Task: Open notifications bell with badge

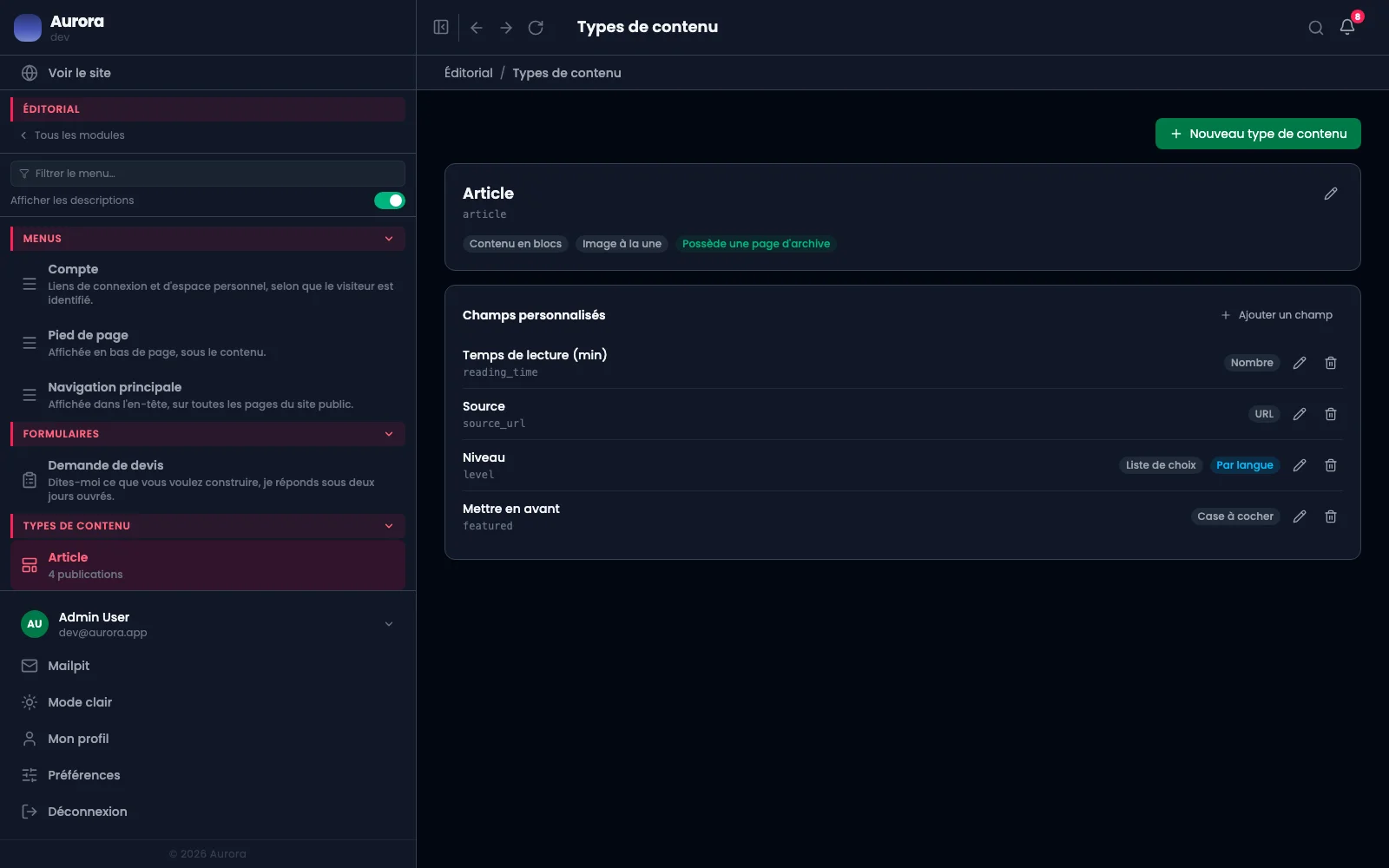Action: (x=1347, y=27)
